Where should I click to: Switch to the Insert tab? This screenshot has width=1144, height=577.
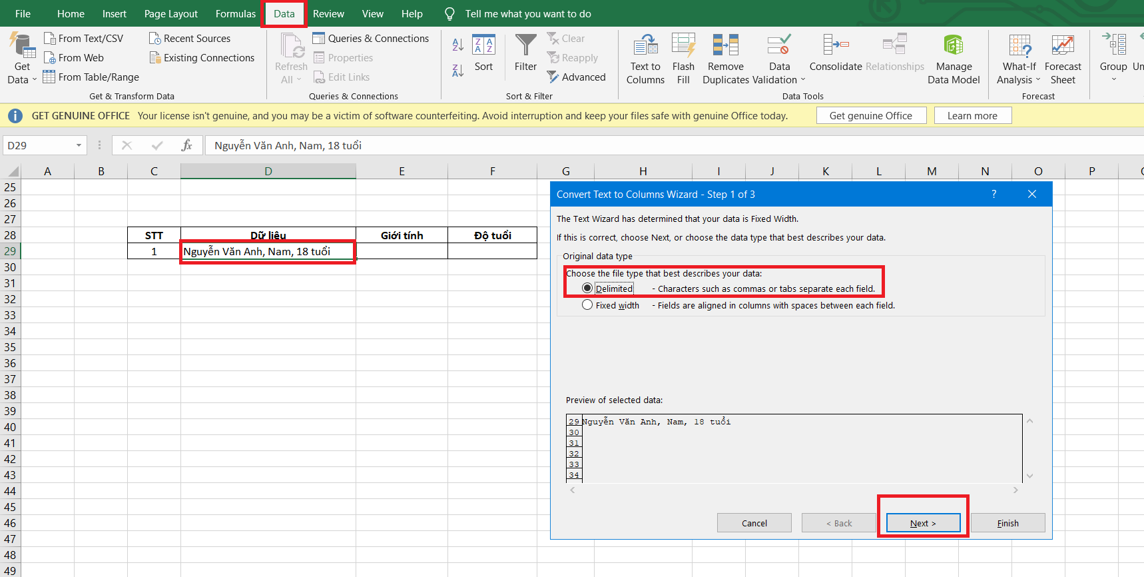click(x=115, y=14)
